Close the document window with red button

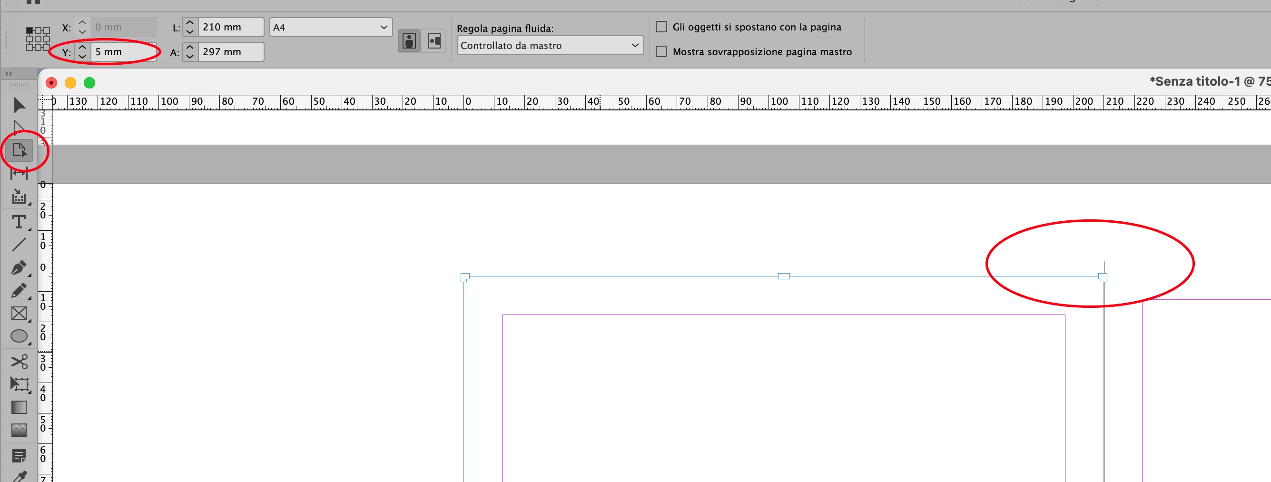click(x=51, y=82)
